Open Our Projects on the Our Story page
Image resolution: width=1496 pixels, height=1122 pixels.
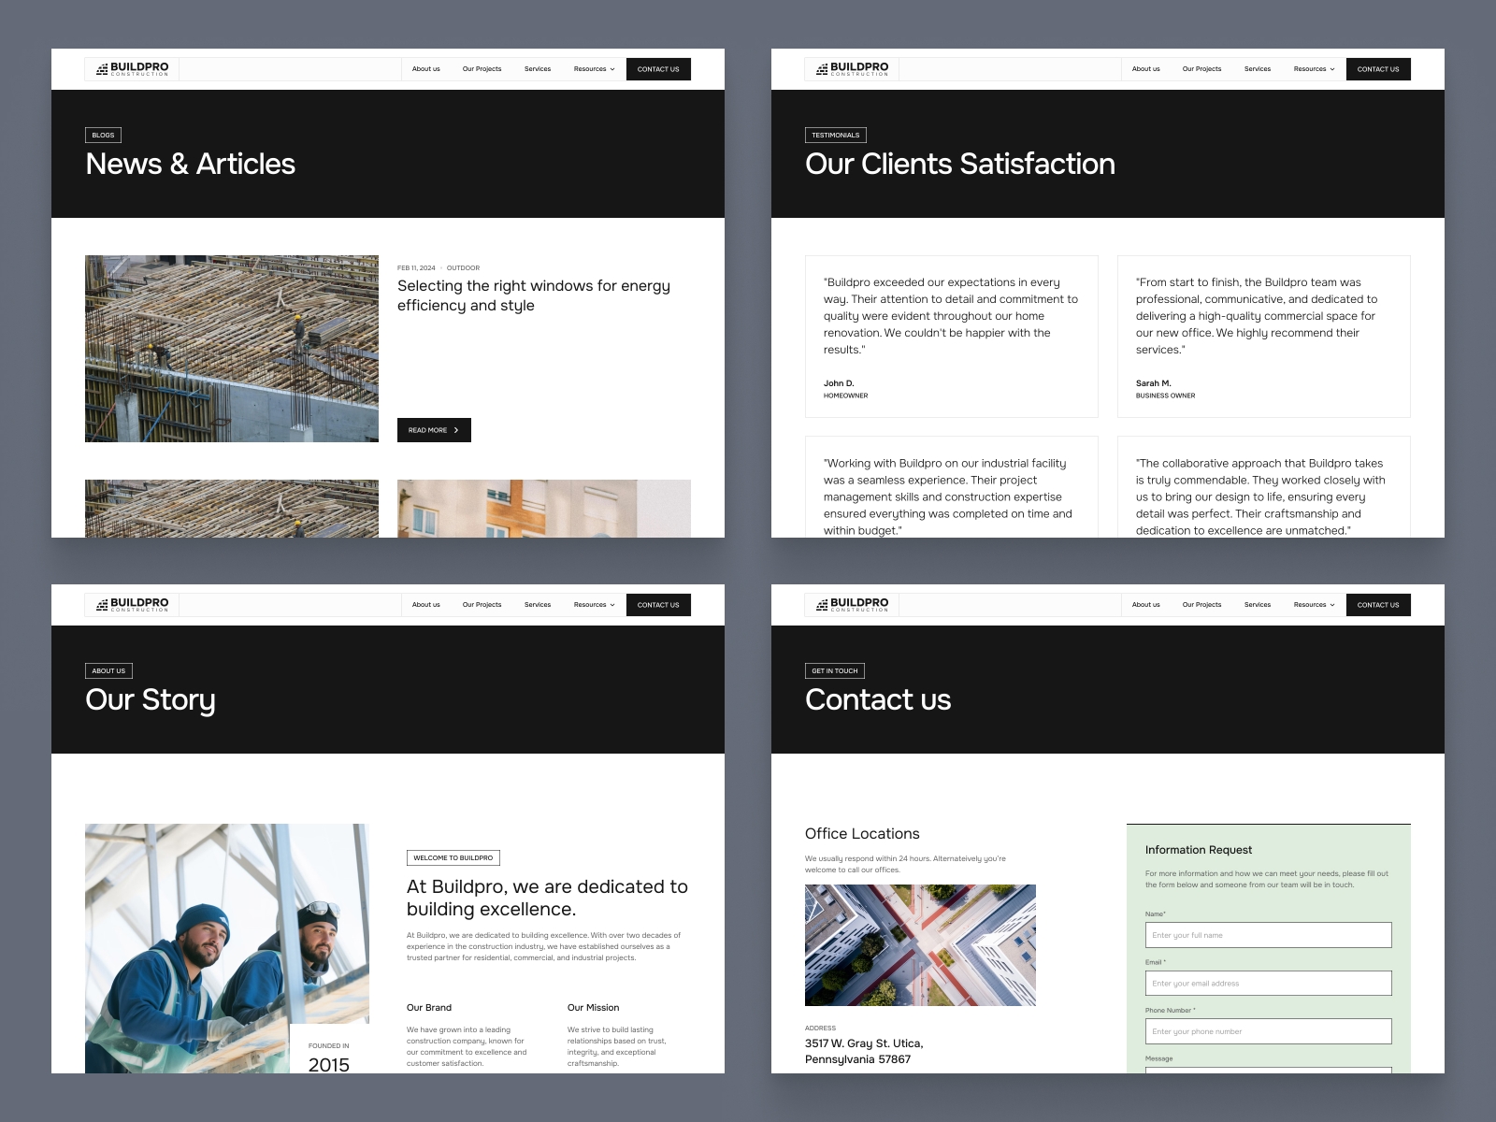482,605
